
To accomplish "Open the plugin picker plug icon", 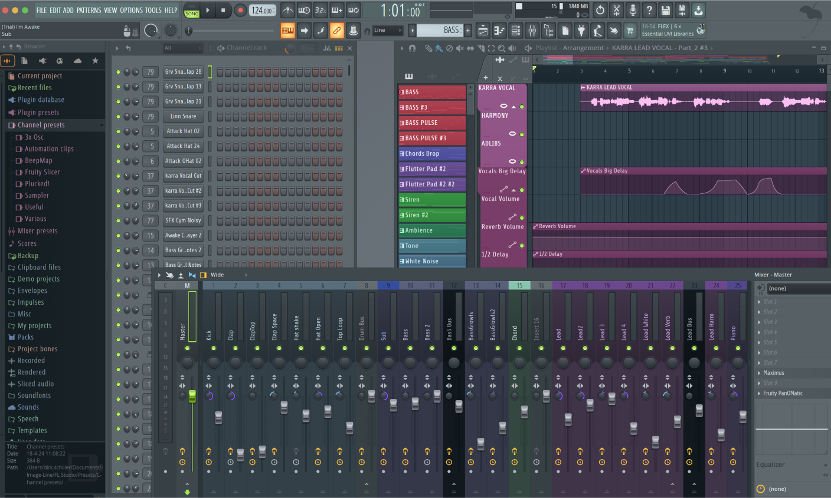I will pos(581,31).
